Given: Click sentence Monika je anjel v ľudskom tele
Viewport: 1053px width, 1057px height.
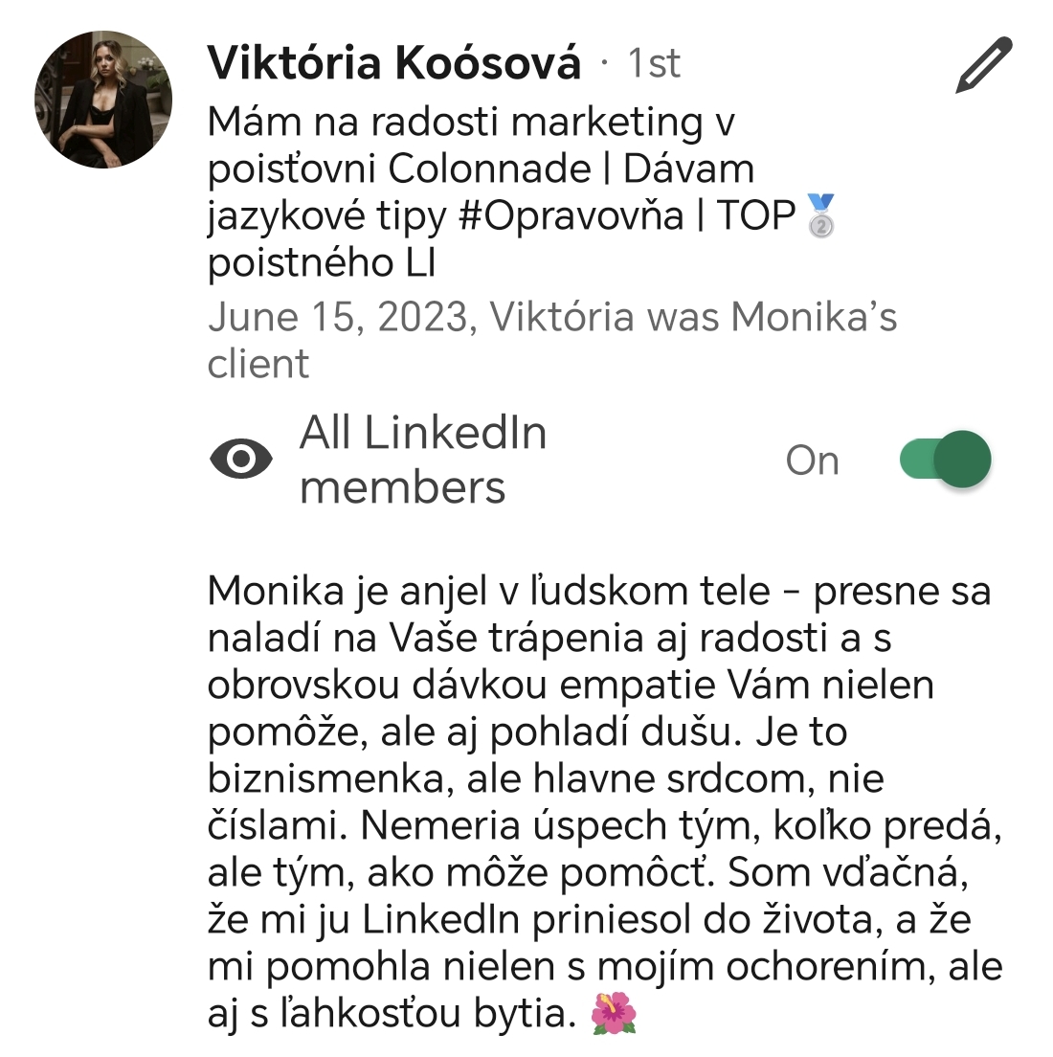Looking at the screenshot, I should (489, 592).
